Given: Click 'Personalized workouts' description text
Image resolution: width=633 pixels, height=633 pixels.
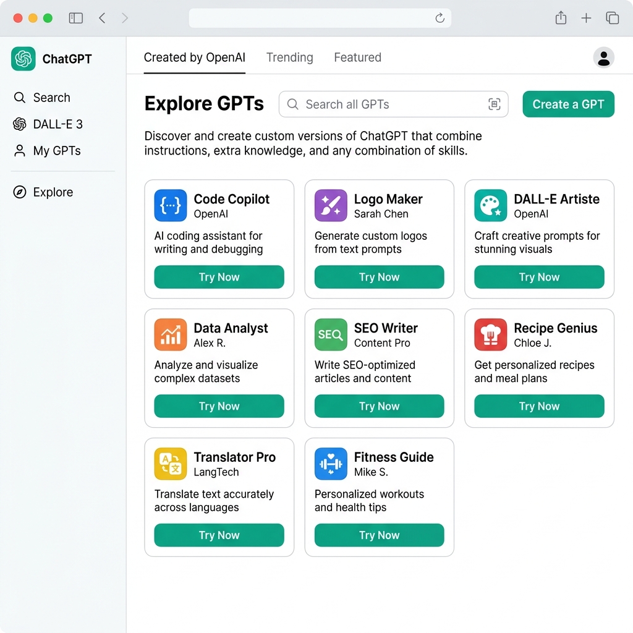Looking at the screenshot, I should click(x=369, y=501).
